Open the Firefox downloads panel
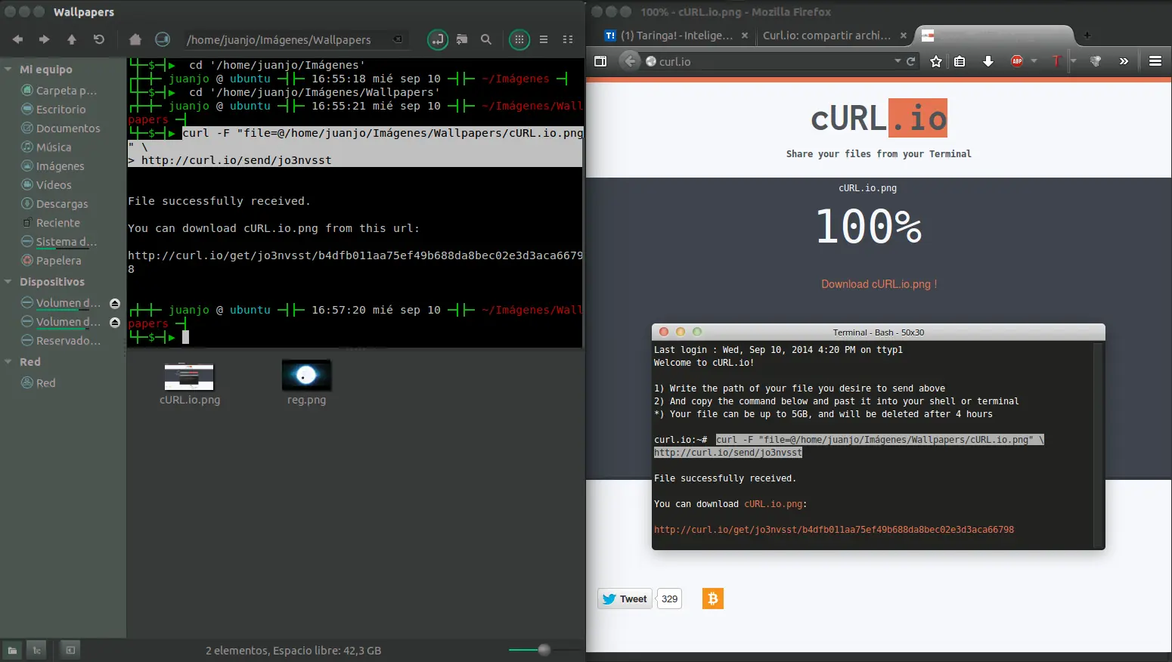The image size is (1172, 662). point(988,61)
